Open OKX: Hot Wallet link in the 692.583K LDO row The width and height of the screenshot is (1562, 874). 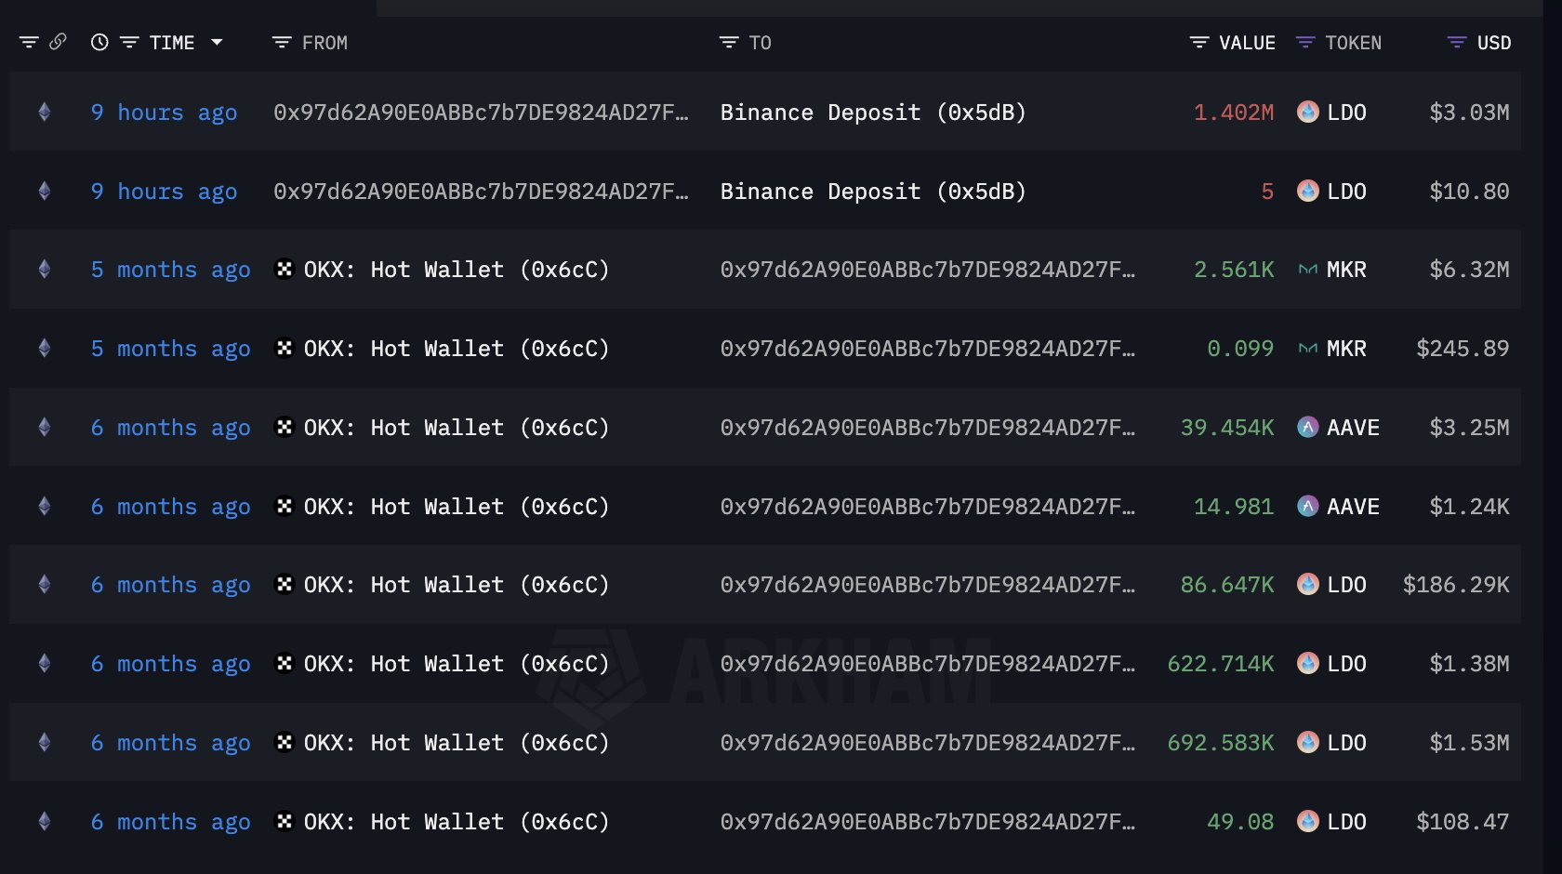(x=457, y=743)
